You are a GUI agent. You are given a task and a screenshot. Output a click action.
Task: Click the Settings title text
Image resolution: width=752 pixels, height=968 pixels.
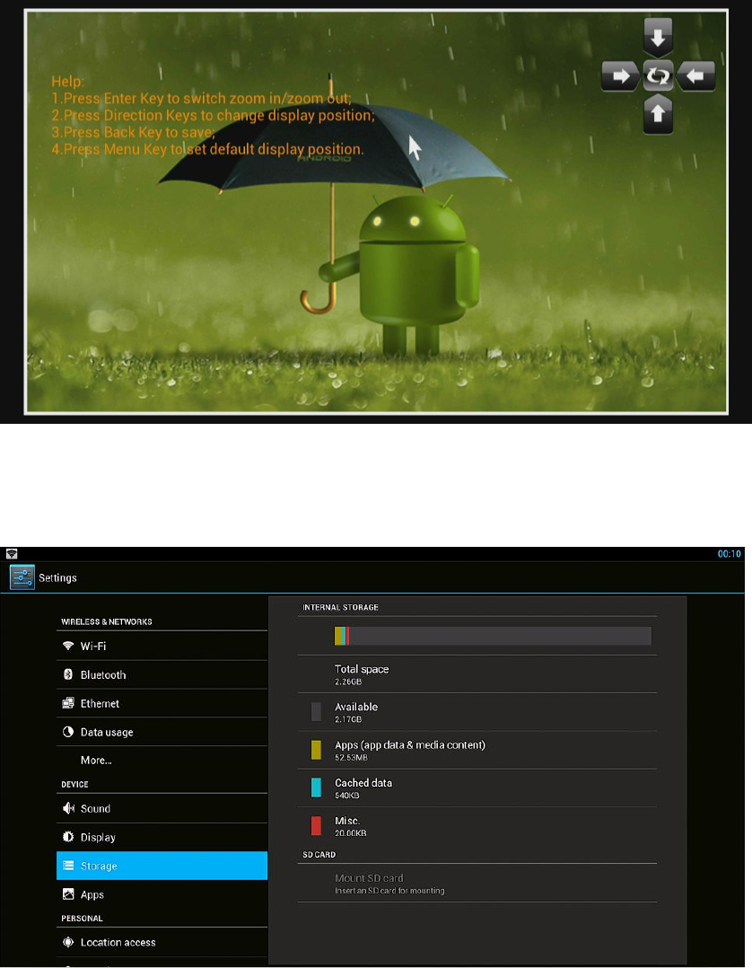coord(58,578)
